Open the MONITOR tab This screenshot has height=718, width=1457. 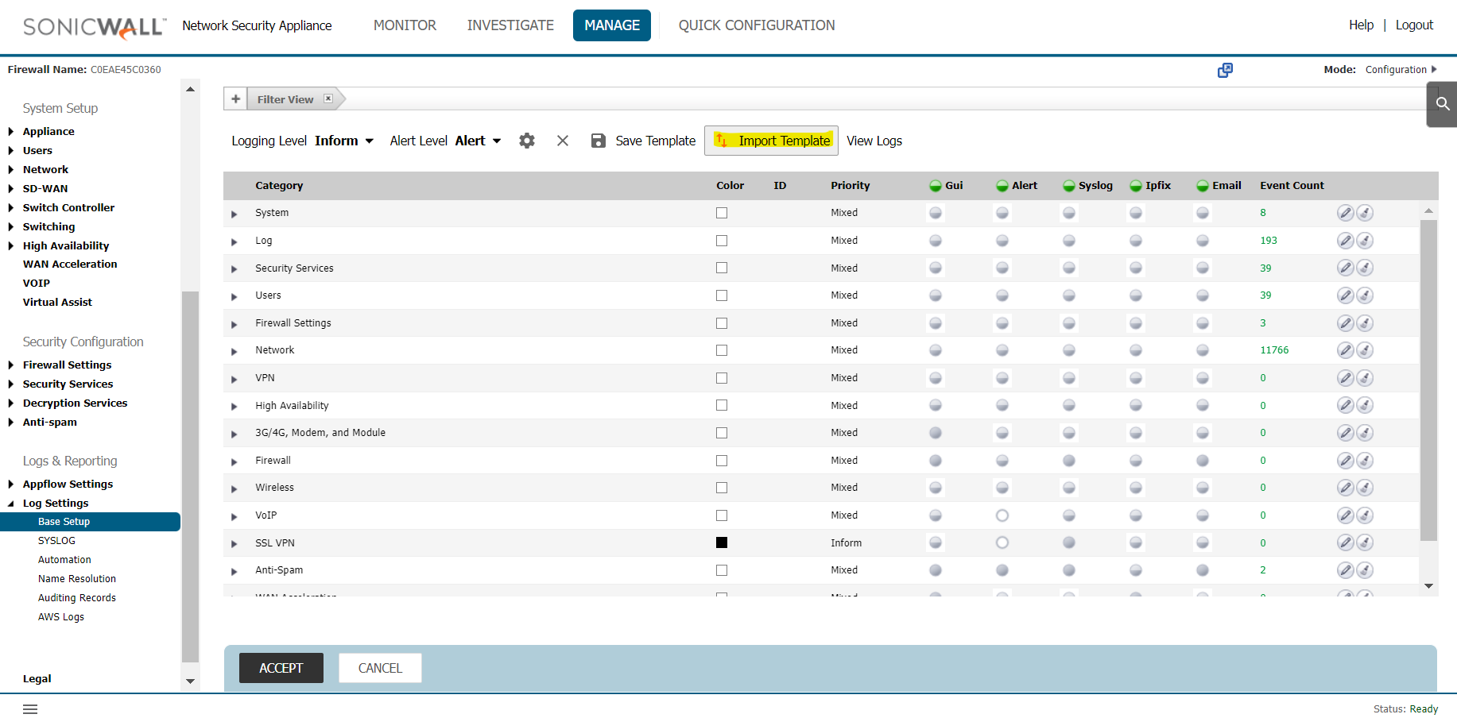tap(405, 25)
